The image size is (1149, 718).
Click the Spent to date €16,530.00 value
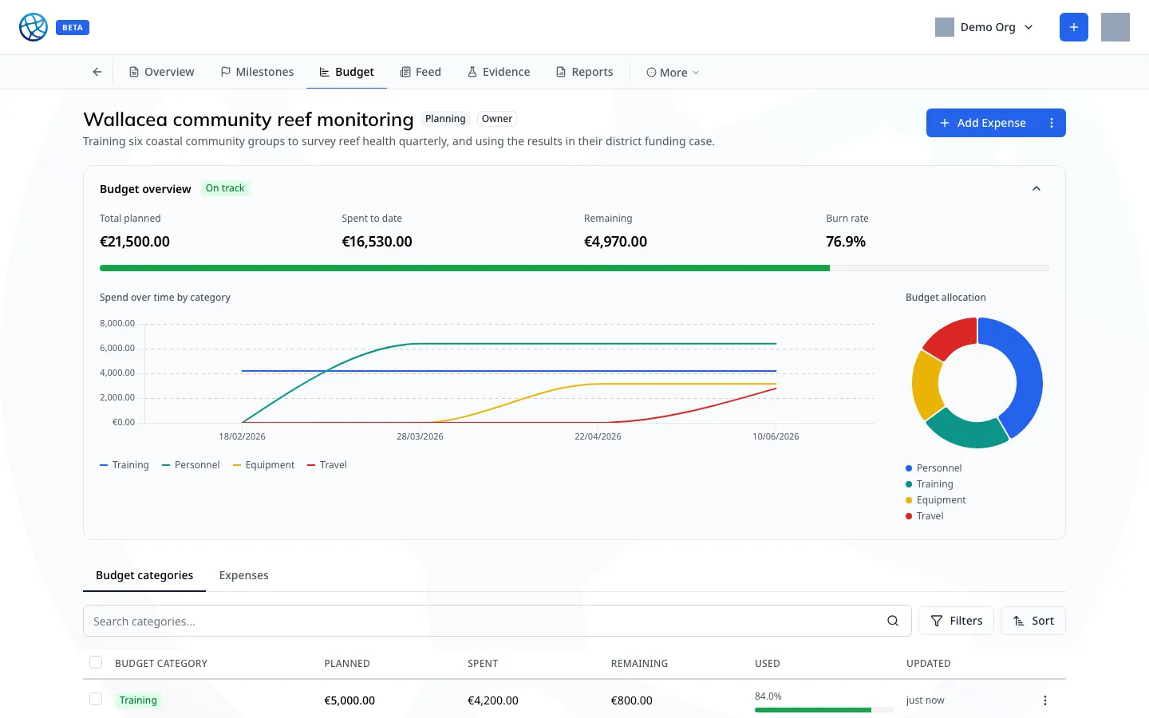tap(377, 242)
